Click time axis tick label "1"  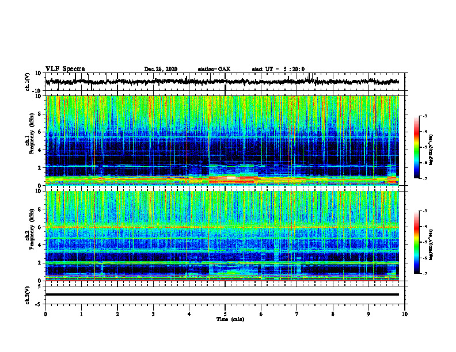point(81,314)
